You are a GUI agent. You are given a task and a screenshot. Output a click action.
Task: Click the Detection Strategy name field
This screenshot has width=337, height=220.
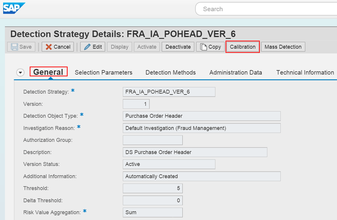tap(169, 92)
